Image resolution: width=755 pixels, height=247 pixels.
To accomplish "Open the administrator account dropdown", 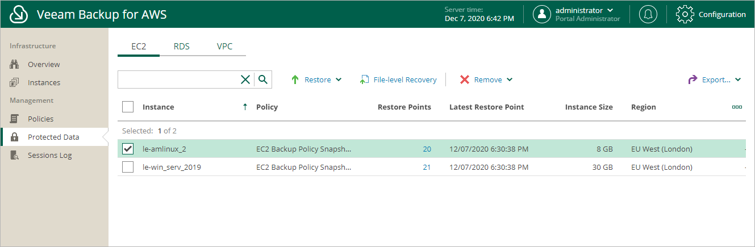I will point(610,10).
